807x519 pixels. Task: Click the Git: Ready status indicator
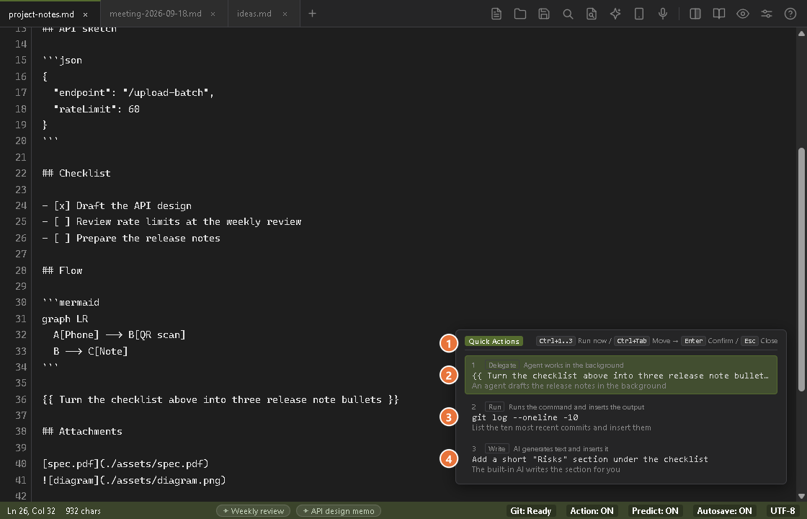click(x=530, y=511)
